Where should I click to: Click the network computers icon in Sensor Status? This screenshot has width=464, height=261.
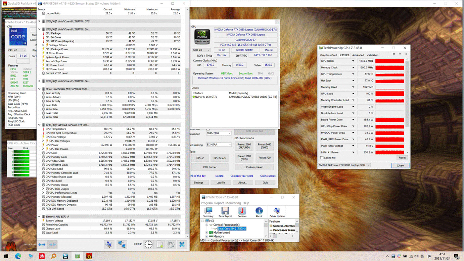point(122,245)
